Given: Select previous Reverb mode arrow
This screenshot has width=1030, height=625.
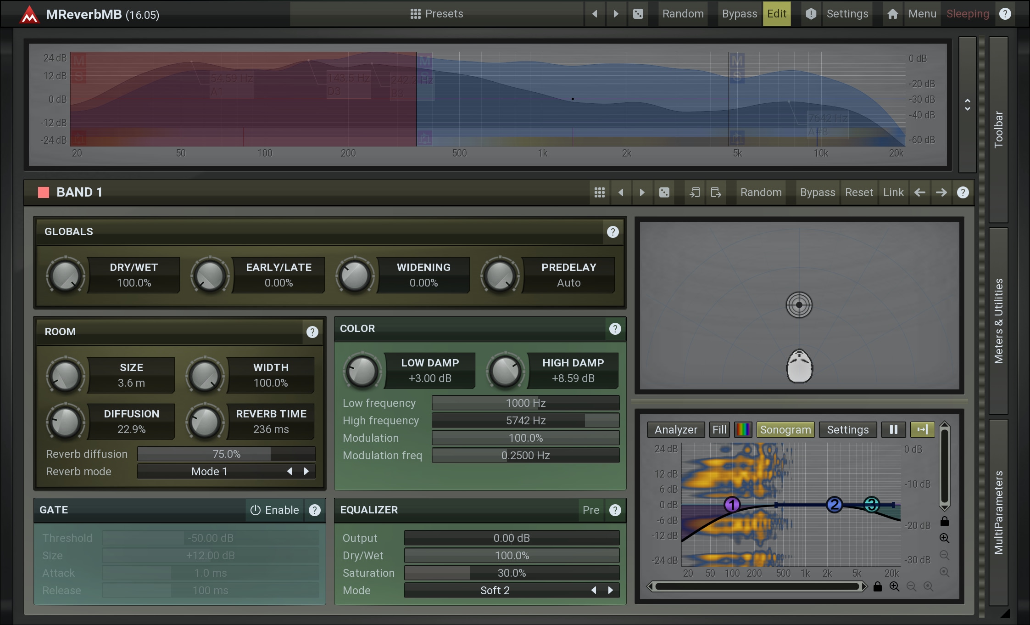Looking at the screenshot, I should click(290, 472).
